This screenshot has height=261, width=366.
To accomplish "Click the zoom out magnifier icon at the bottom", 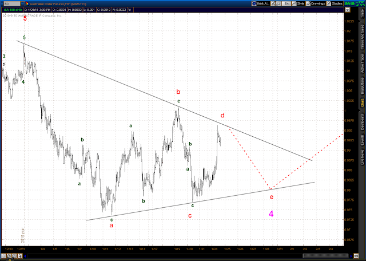I will coord(14,256).
